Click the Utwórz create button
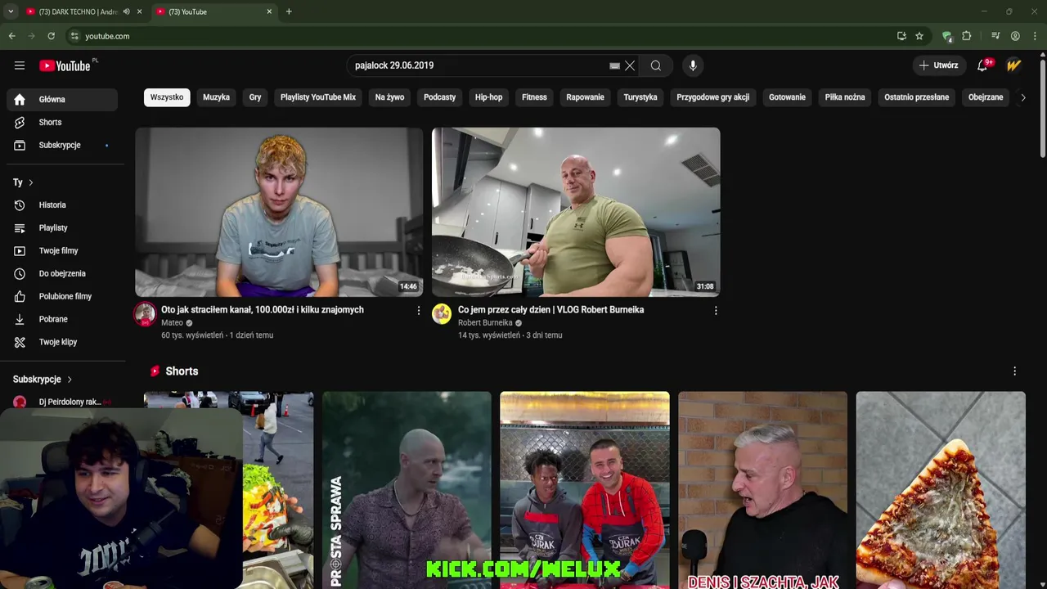Image resolution: width=1047 pixels, height=589 pixels. pos(938,65)
